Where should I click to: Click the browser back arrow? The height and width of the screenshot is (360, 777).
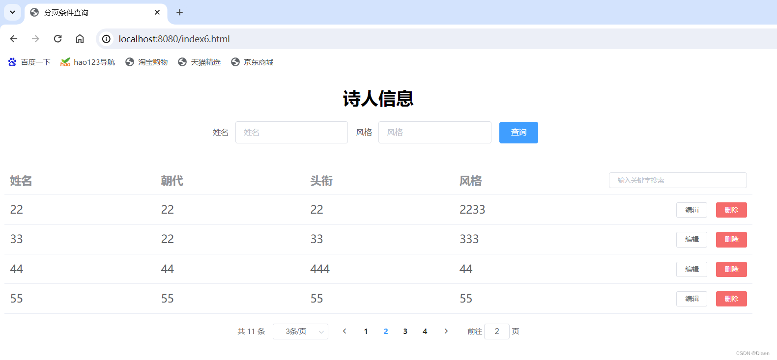(14, 39)
